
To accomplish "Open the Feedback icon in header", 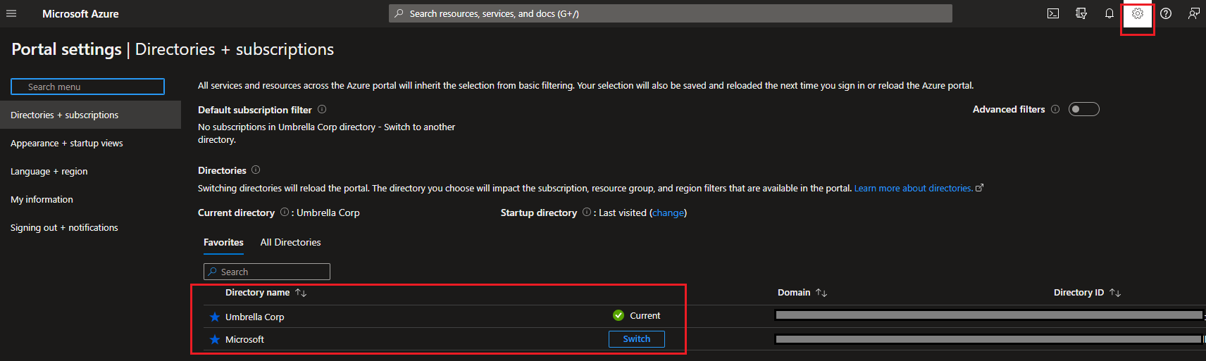I will point(1194,13).
